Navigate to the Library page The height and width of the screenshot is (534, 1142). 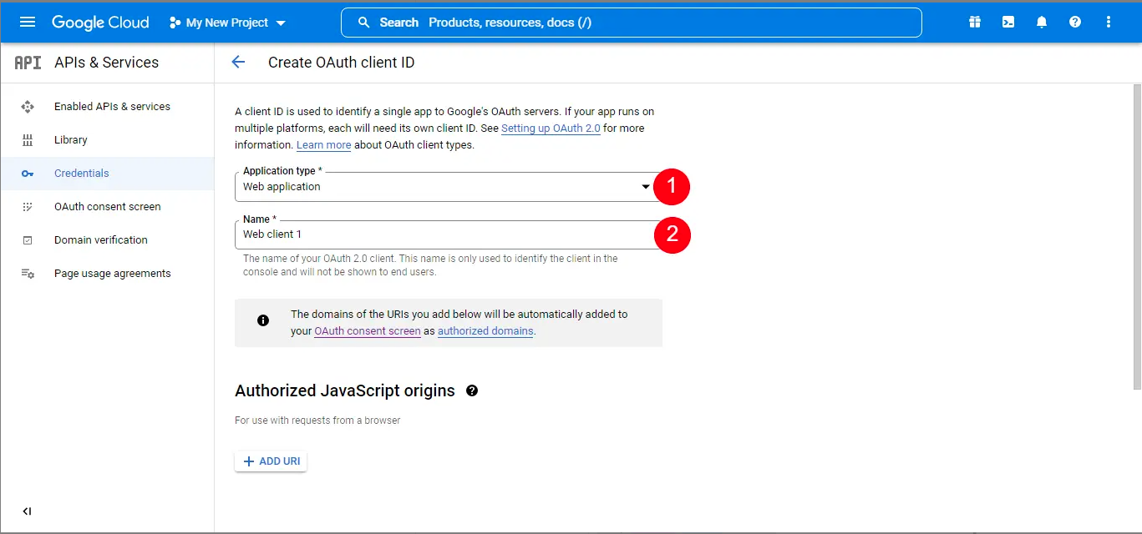71,139
